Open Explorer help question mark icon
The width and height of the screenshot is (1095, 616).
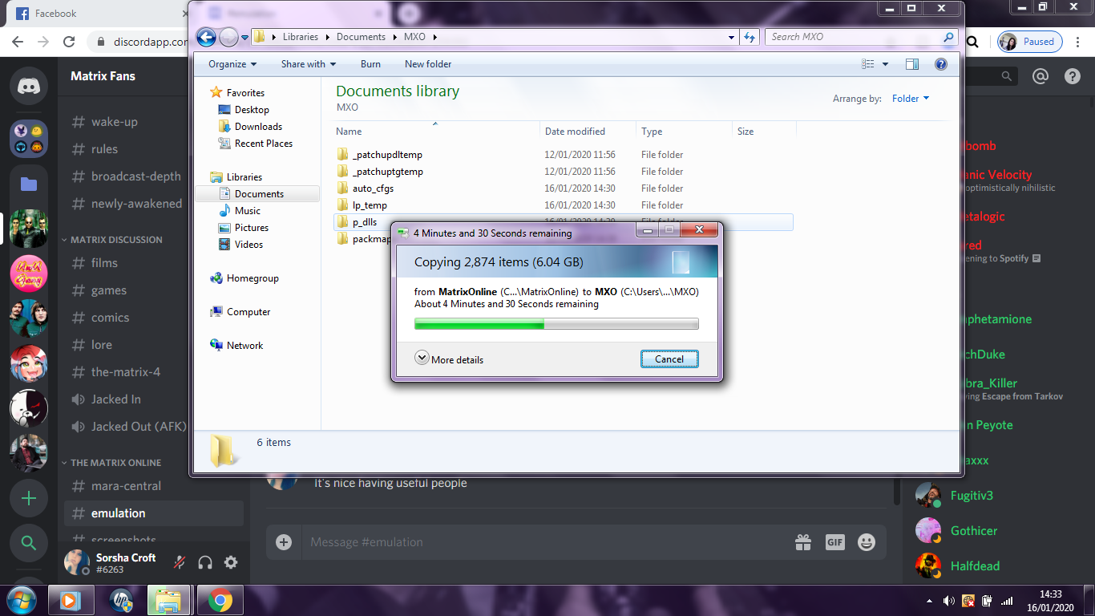(941, 64)
